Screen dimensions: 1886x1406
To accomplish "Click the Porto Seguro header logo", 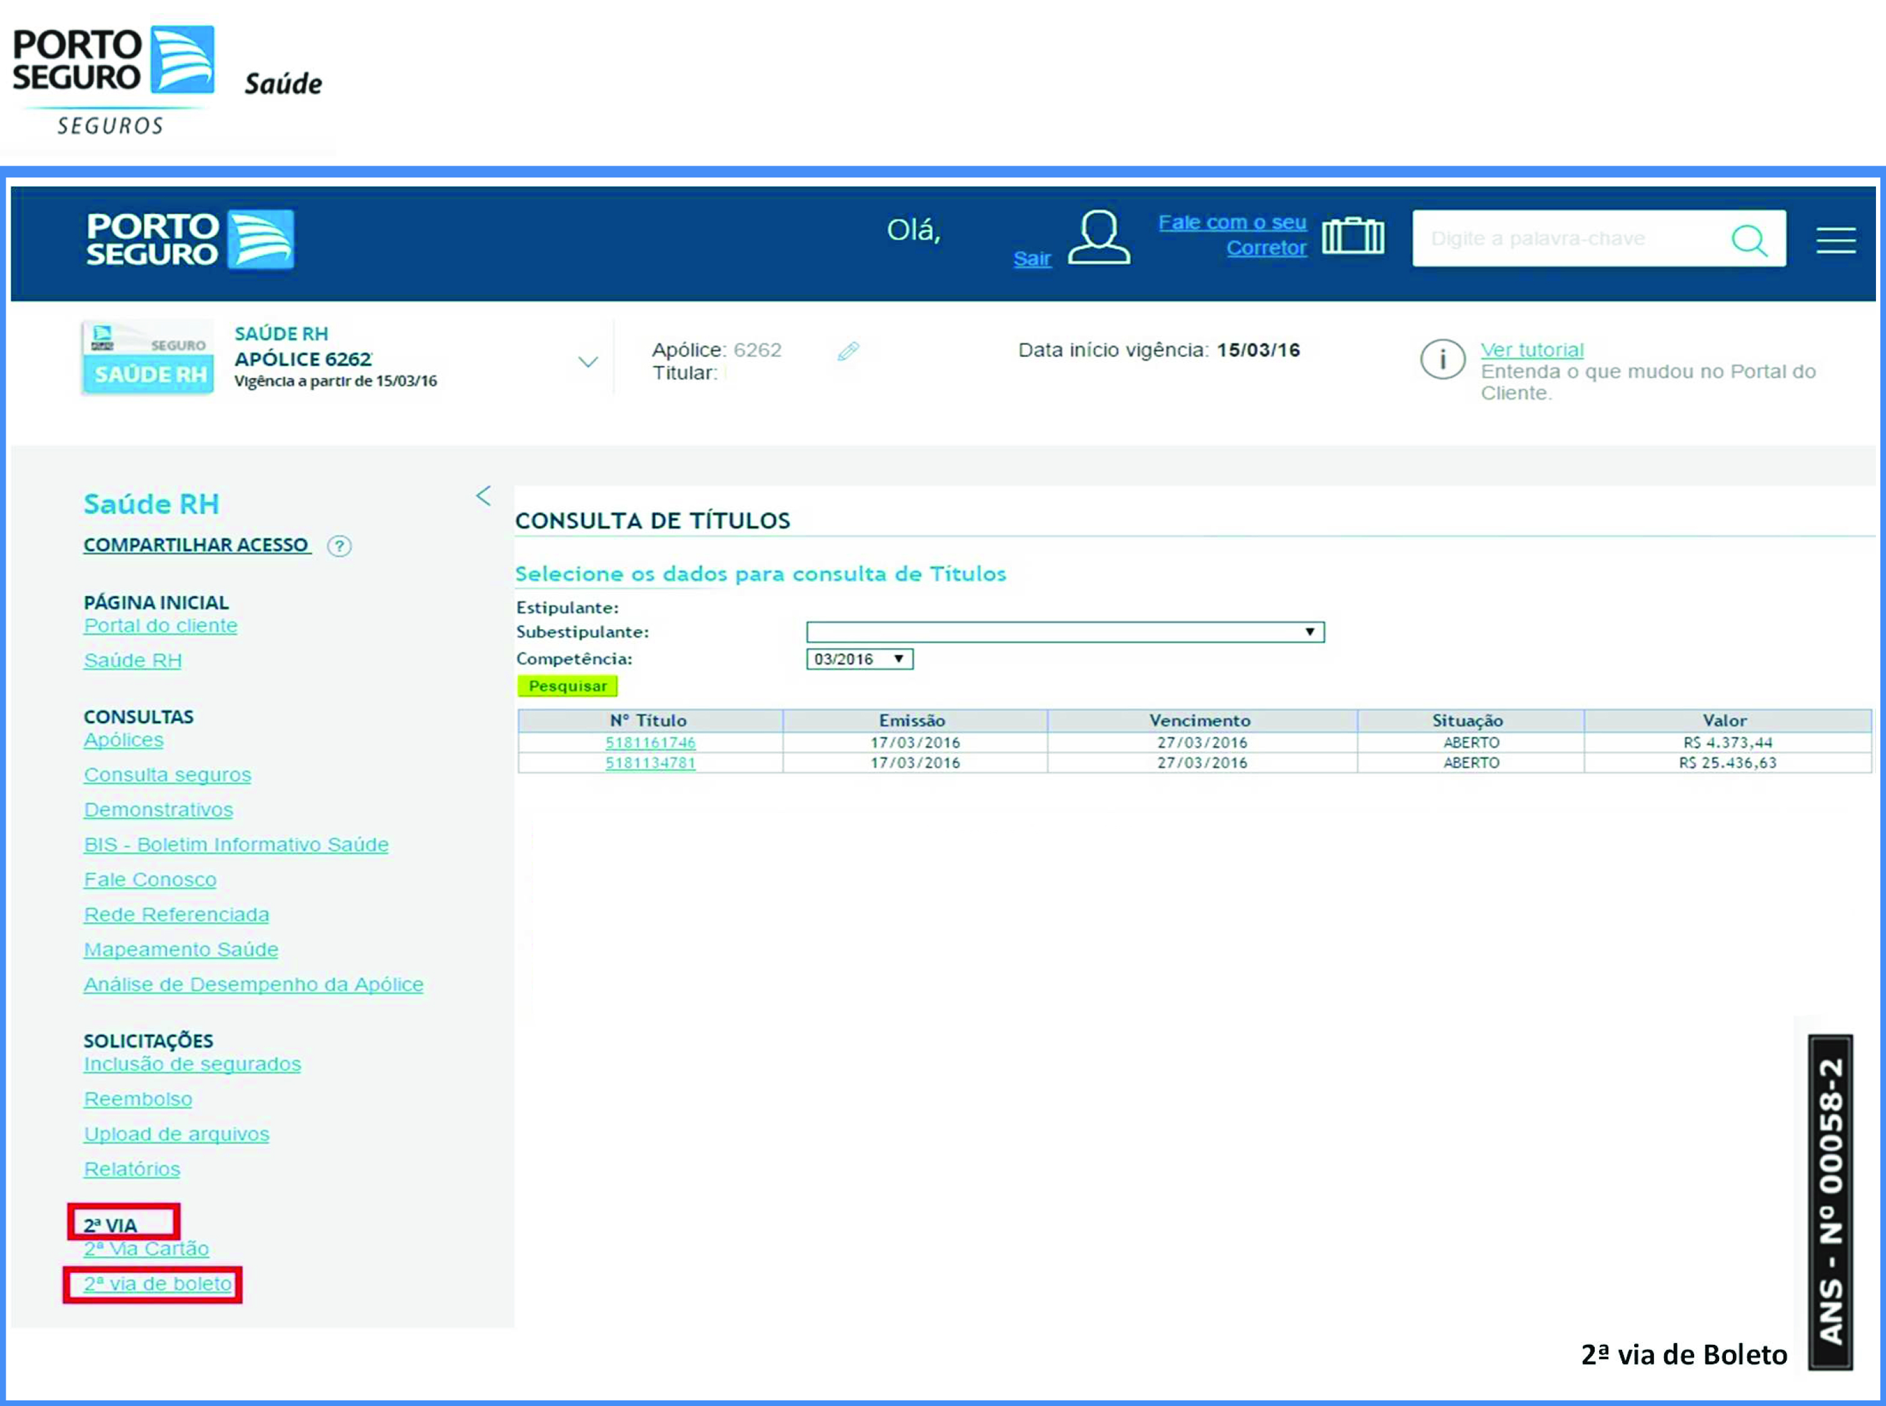I will 190,239.
